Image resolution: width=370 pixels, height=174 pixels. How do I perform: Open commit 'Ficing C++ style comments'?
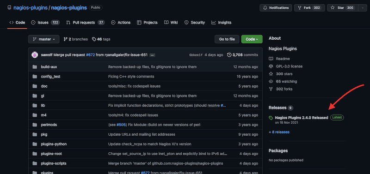pyautogui.click(x=131, y=77)
